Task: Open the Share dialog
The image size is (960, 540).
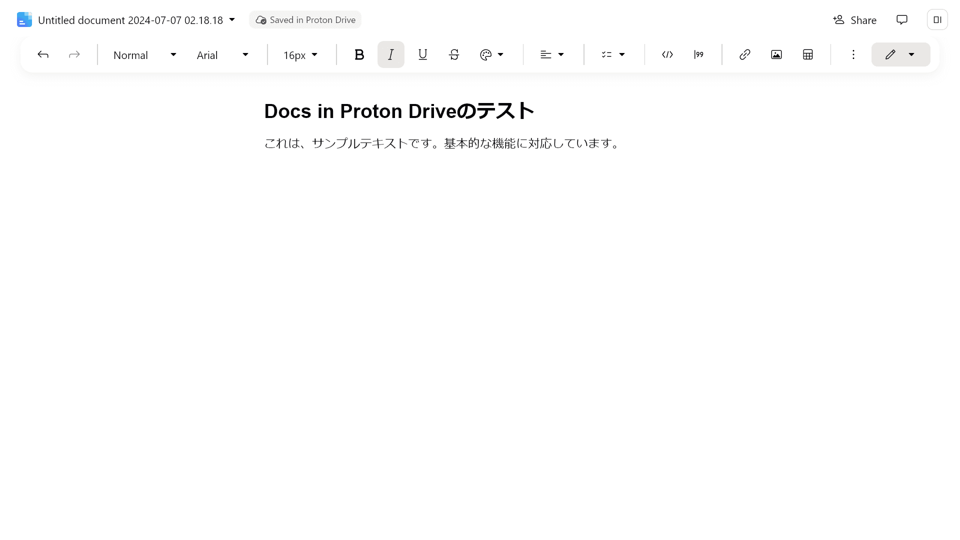Action: point(854,20)
